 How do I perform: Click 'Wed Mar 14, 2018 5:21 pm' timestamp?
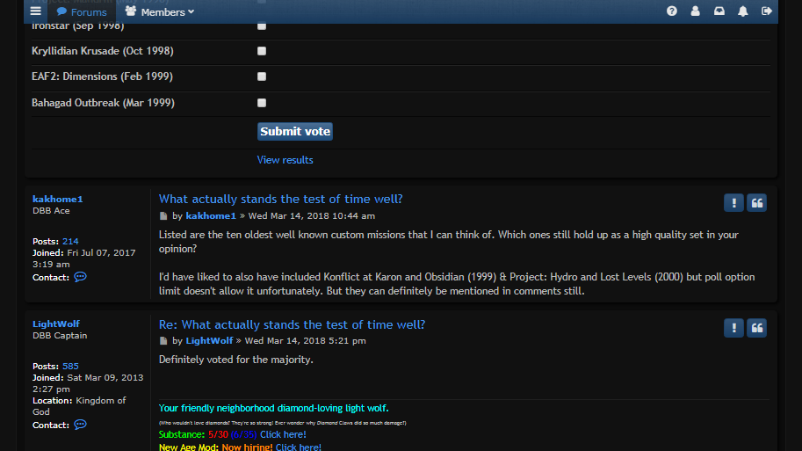pyautogui.click(x=306, y=341)
